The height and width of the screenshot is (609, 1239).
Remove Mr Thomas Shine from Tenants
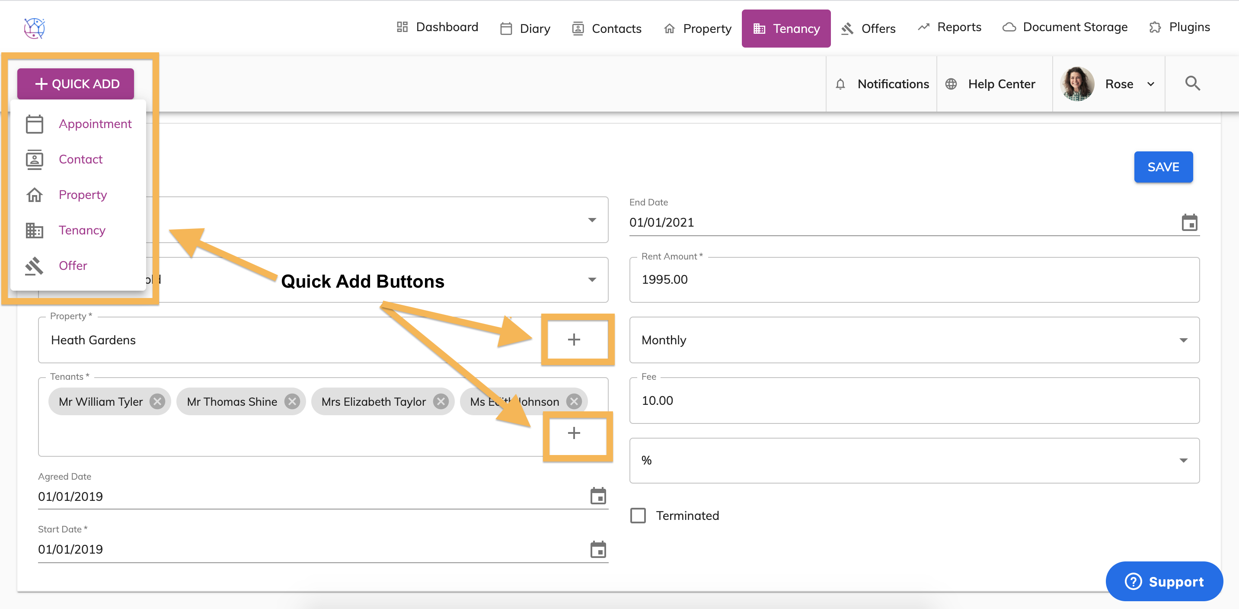click(292, 401)
